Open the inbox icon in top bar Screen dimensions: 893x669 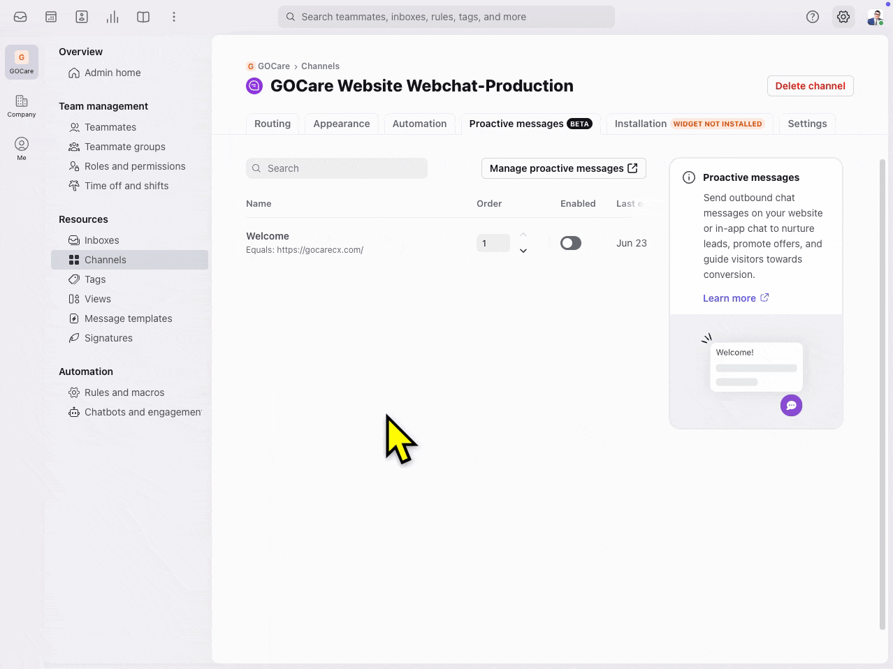click(20, 17)
